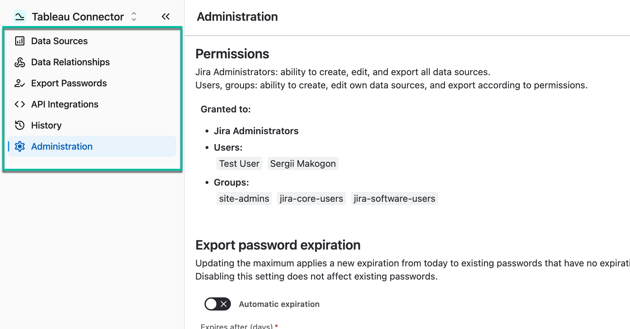The height and width of the screenshot is (329, 630).
Task: Click the Groups: list label
Action: tap(231, 182)
